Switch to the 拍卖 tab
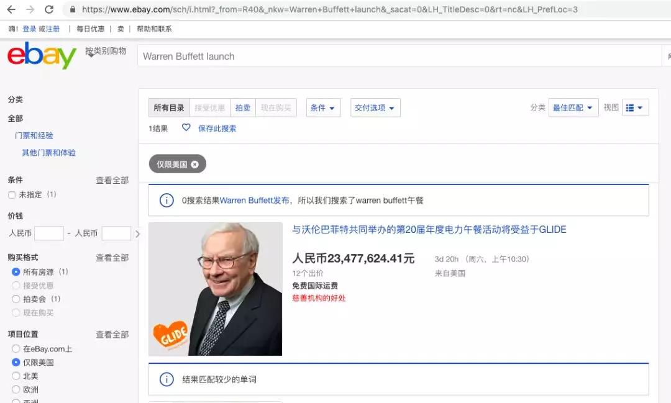Screen dimensions: 671x403 tap(243, 107)
